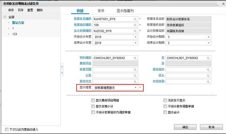Viewport: 226px width, 134px height.
Task: Click search icon in 核算范围 field
Action: pos(135,70)
